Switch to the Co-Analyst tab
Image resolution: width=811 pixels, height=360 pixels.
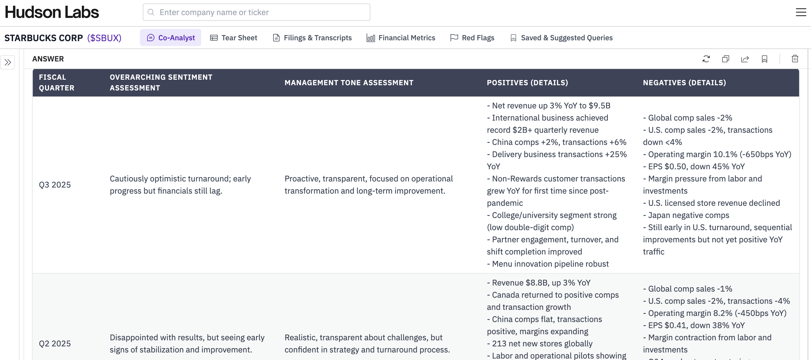[171, 38]
